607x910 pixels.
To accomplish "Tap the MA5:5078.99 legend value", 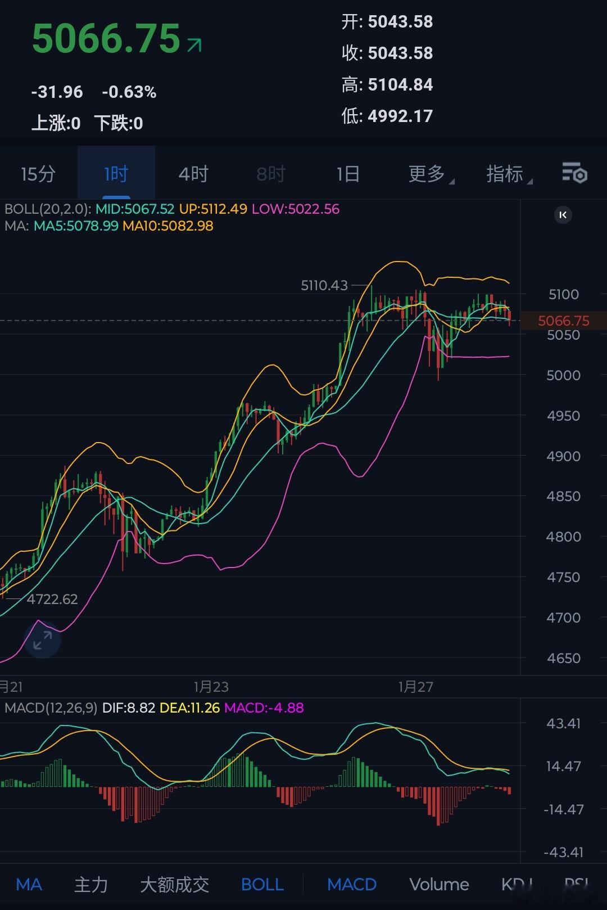I will 76,226.
